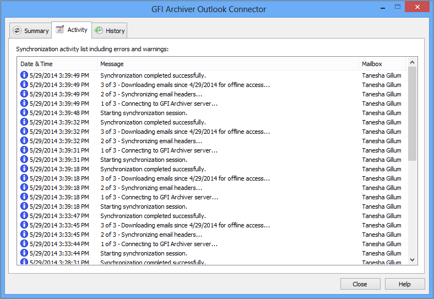This screenshot has width=434, height=299.
Task: Click Tanesha Gillum mailbox in 3:33:47 PM row
Action: point(382,216)
